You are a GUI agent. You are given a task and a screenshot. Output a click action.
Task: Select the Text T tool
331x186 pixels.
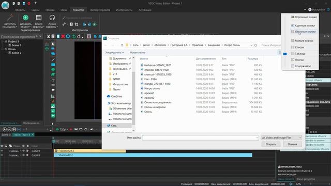coord(53,81)
